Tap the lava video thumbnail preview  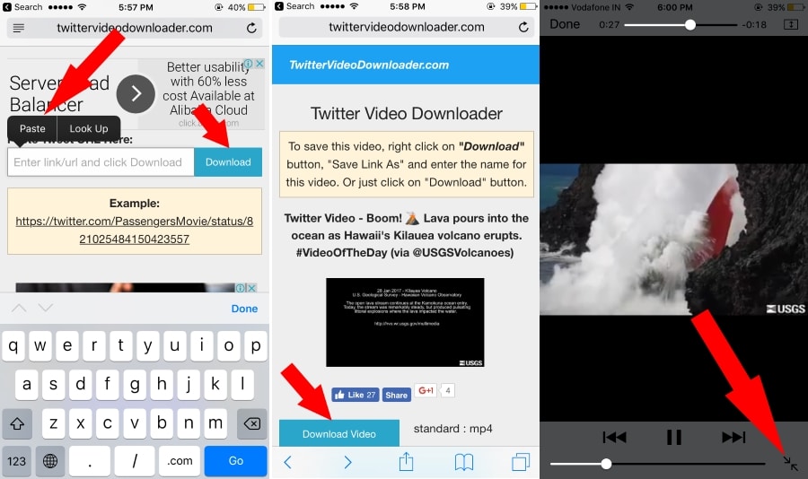pos(405,322)
